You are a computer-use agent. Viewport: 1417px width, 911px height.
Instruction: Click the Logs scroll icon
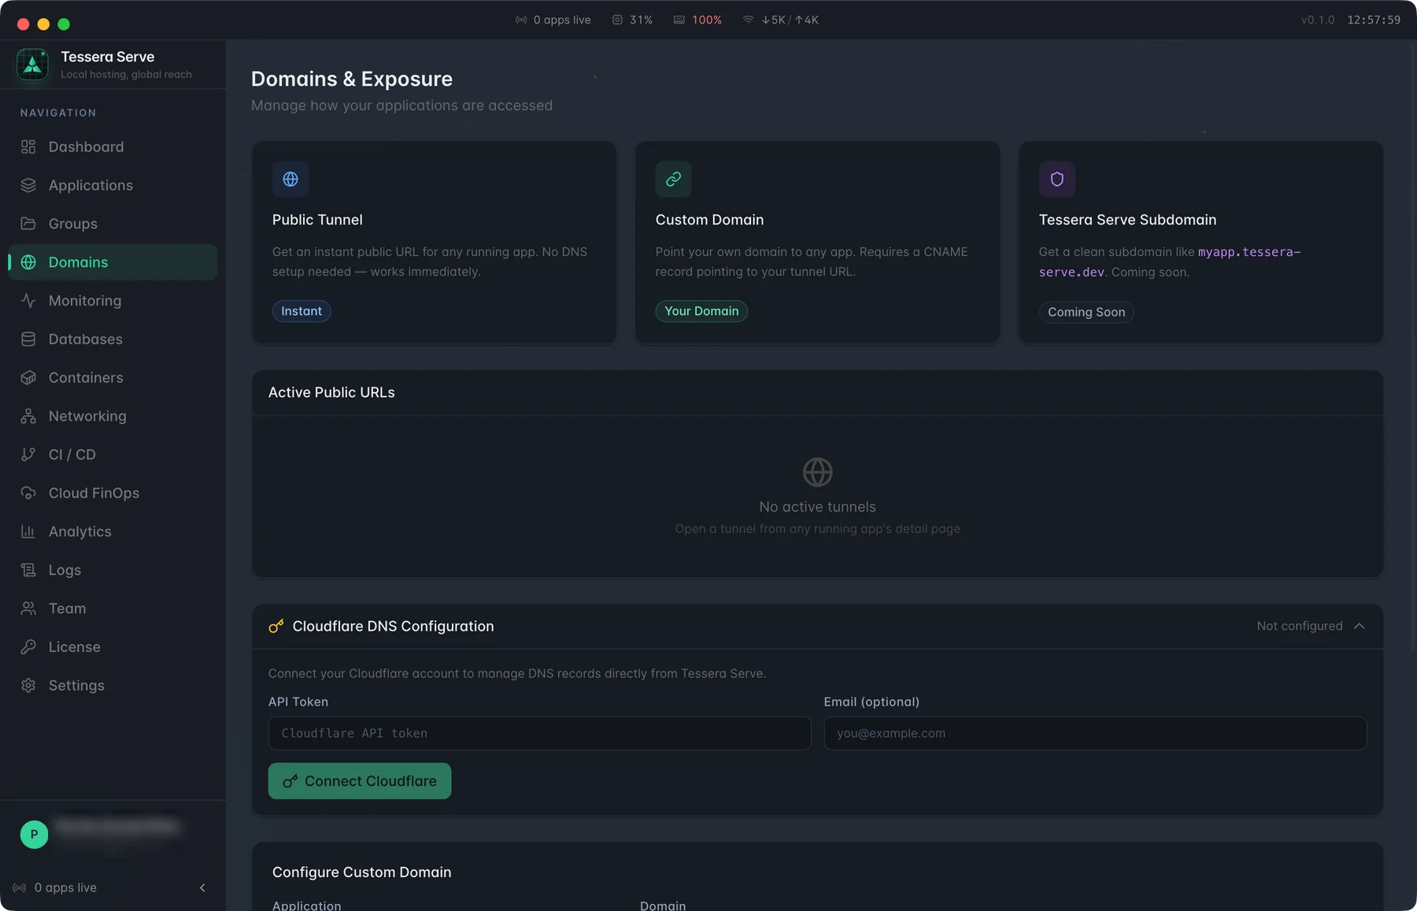[x=28, y=570]
